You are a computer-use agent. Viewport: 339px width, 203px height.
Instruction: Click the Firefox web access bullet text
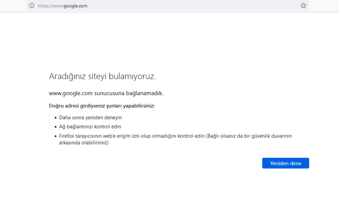131,136
